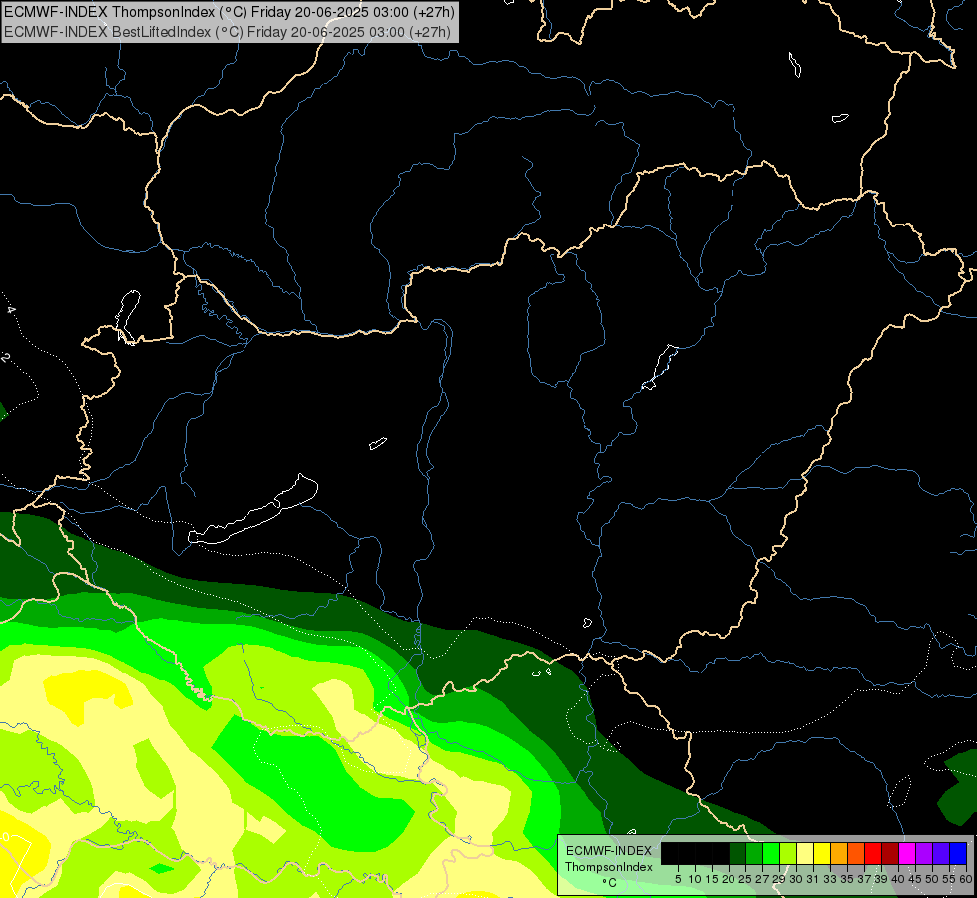Click the bright green 27–29 legend swatch
Screen dimensions: 977x898
(x=771, y=853)
